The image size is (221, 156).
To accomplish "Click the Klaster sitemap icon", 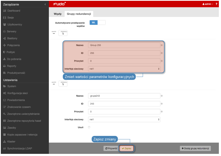I will (5, 142).
